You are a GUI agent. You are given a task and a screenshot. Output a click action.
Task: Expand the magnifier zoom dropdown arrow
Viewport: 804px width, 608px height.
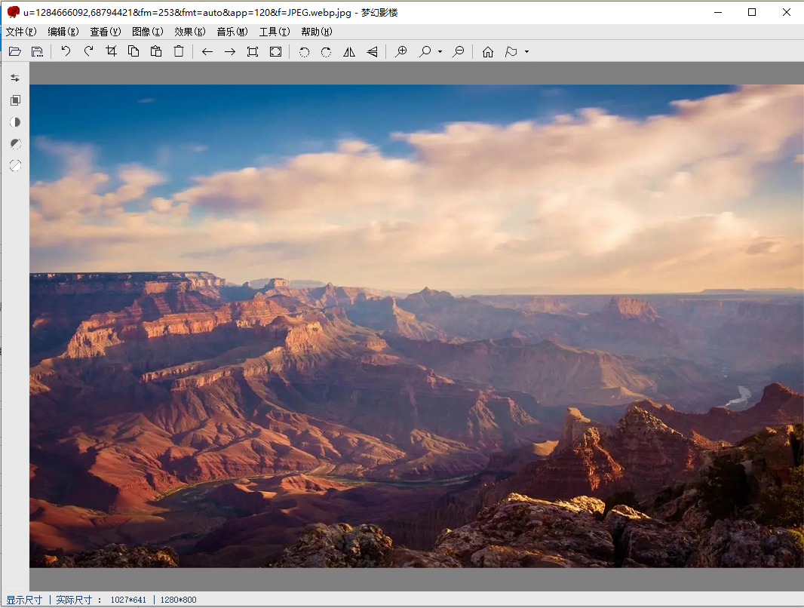click(440, 52)
